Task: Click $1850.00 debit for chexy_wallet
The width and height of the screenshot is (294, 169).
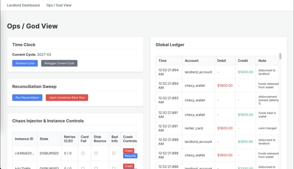Action: coord(225,155)
